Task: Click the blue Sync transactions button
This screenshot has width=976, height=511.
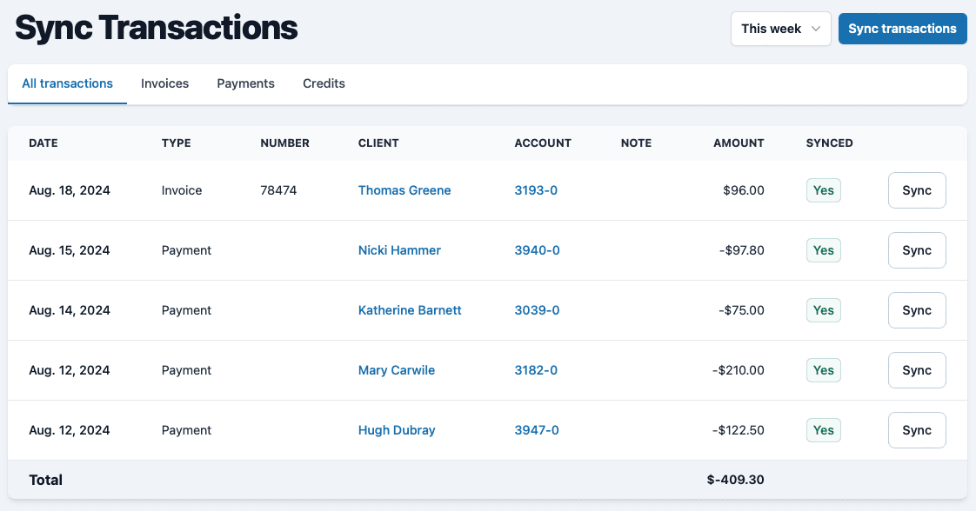Action: point(902,29)
